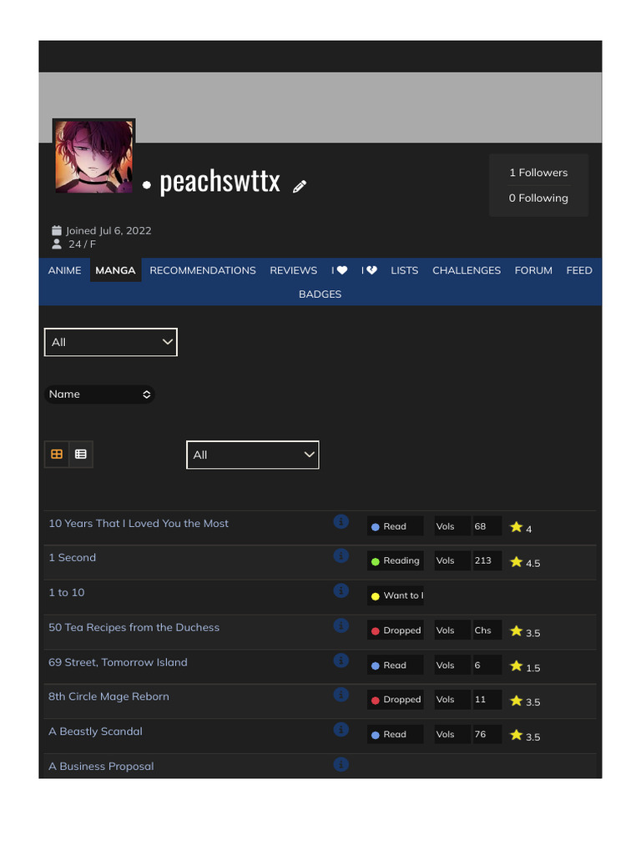Open info icon for 1 Second

(341, 555)
